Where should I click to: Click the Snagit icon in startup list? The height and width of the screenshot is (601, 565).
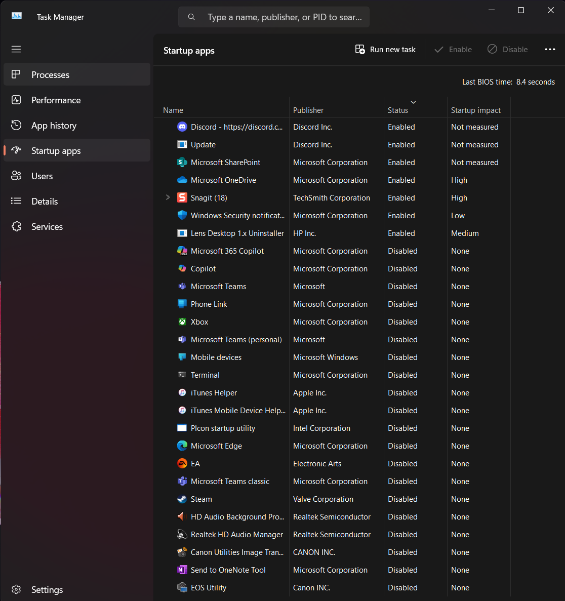(x=182, y=198)
